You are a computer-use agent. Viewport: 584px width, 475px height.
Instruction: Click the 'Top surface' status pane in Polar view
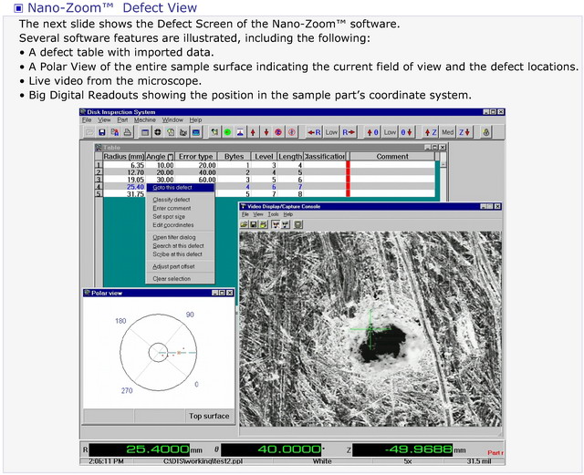click(209, 416)
